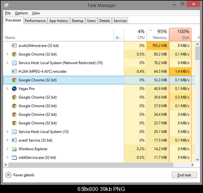Click the Vegas Pro application icon
The width and height of the screenshot is (203, 193).
(x=14, y=88)
